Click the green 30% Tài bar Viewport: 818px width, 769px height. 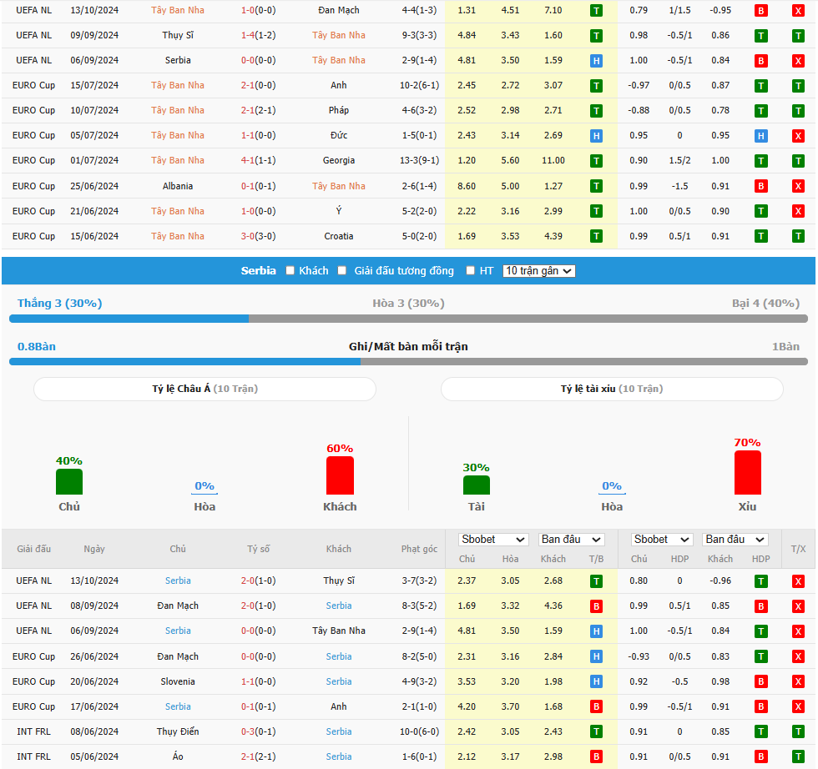pyautogui.click(x=477, y=485)
